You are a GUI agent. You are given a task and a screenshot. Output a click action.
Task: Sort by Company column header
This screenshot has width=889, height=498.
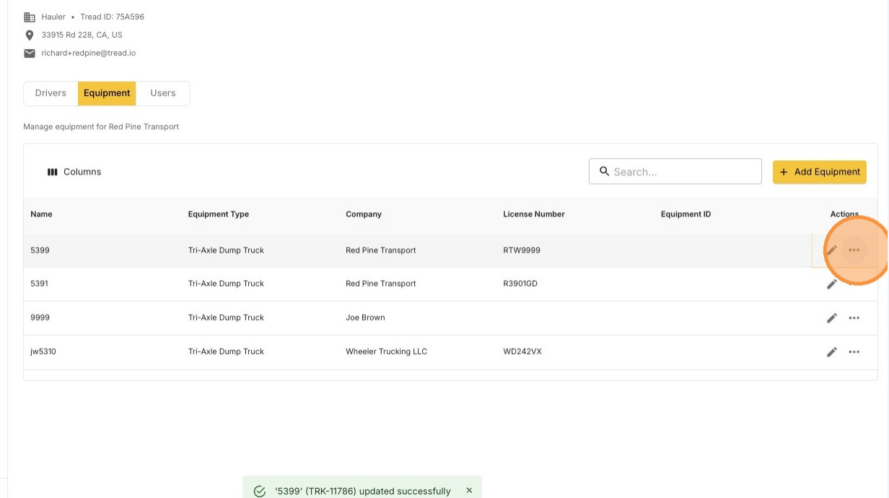tap(364, 214)
